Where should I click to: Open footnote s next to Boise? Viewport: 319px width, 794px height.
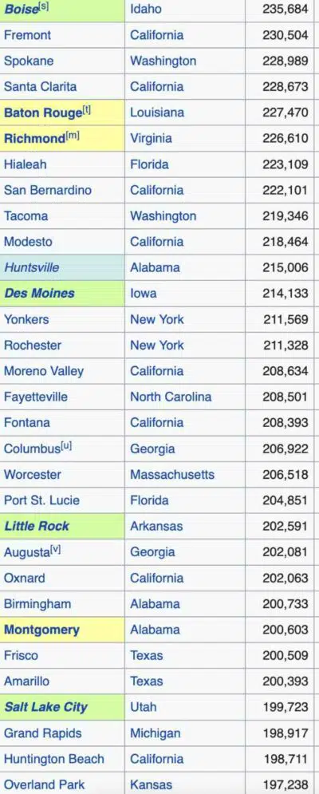click(44, 7)
